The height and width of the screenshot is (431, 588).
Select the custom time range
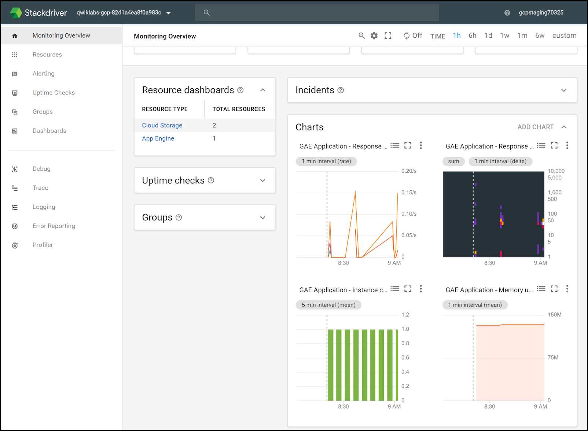pyautogui.click(x=565, y=36)
